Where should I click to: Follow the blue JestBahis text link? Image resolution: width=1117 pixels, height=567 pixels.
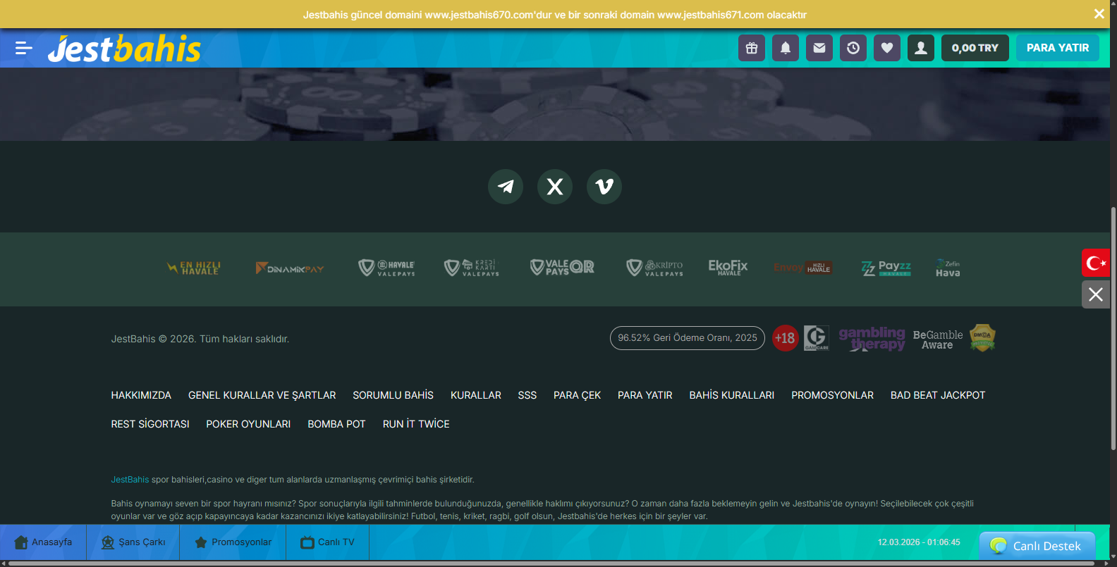pyautogui.click(x=130, y=480)
